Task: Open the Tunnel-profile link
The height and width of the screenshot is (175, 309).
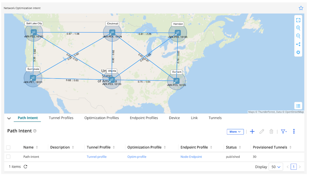Action: pos(96,157)
